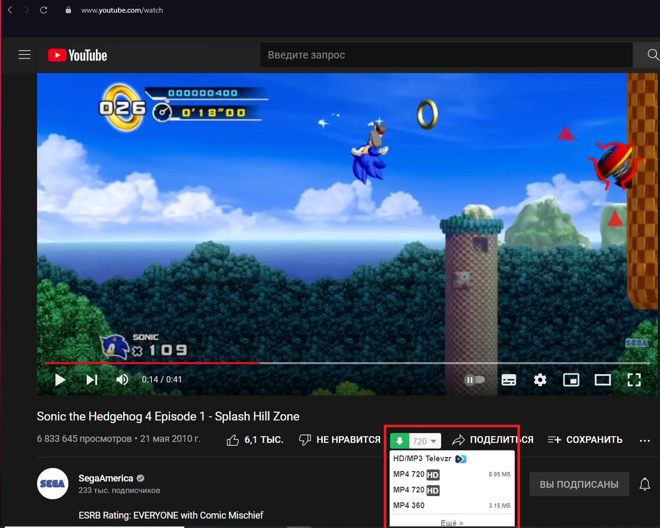Screen dimensions: 660x528
Task: Click the Televzr logo icon in dropdown
Action: click(x=461, y=459)
